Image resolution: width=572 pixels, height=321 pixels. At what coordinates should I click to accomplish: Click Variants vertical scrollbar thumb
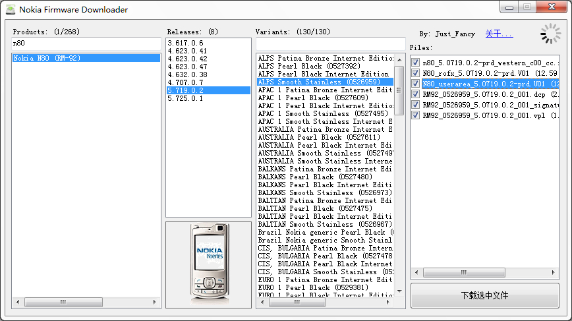(399, 90)
